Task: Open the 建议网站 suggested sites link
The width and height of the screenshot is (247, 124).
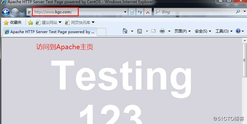Action: click(x=49, y=23)
